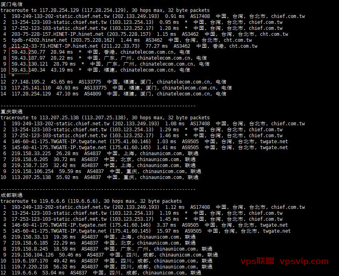Click the 成都联通 section heading
The image size is (339, 276).
coord(12,195)
